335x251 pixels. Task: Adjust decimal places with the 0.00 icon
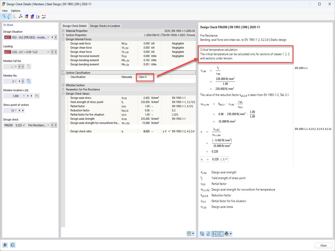pos(12,245)
